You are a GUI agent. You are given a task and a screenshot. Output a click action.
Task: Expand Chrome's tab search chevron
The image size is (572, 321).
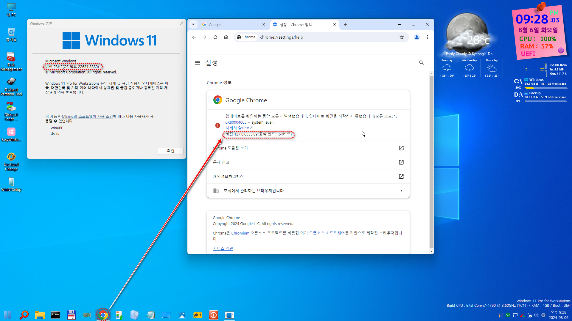pos(193,24)
